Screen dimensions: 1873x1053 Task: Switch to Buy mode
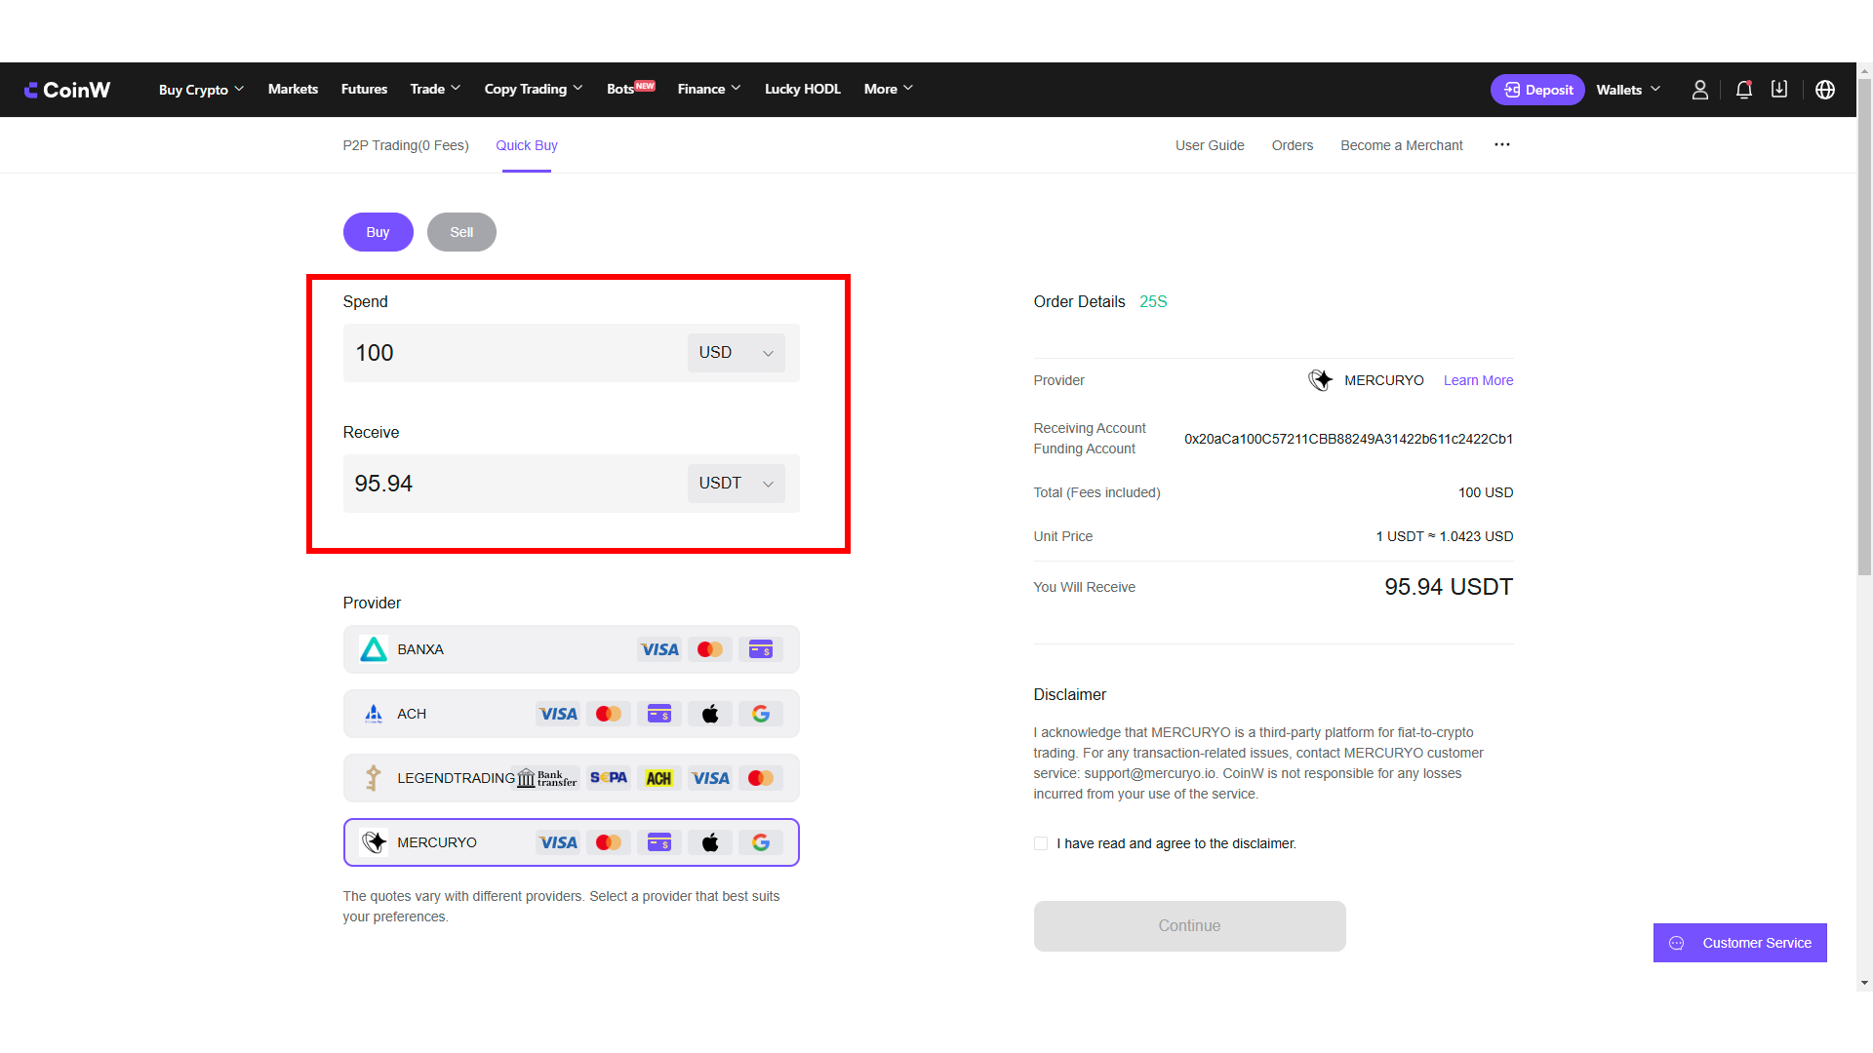tap(379, 232)
